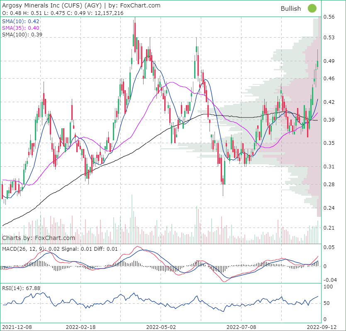346x331 pixels.
Task: Open the Charts by: FoxChart.com watermark link
Action: (38, 238)
